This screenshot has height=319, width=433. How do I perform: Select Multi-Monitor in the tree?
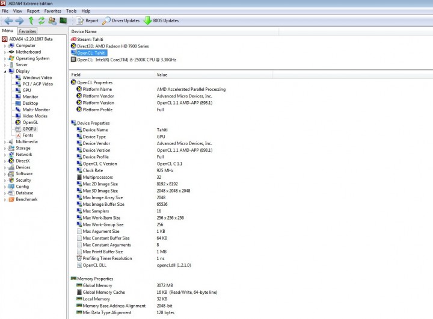click(32, 110)
